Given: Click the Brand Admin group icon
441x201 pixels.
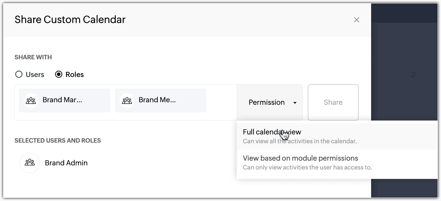Looking at the screenshot, I should [x=30, y=163].
